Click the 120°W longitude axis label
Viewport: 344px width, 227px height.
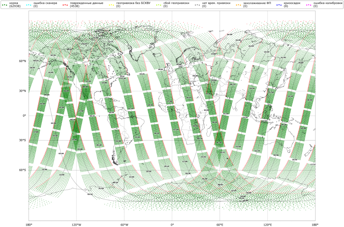coord(76,224)
